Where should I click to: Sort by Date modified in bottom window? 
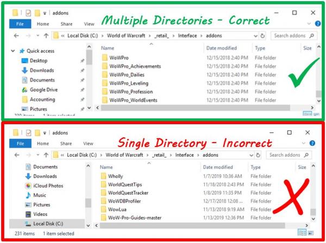coord(218,167)
